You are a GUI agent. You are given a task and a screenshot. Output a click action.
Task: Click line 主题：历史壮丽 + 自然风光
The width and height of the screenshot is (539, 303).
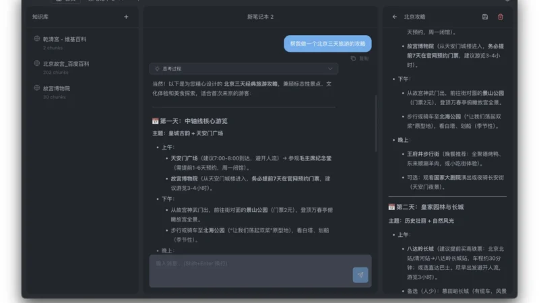point(421,221)
